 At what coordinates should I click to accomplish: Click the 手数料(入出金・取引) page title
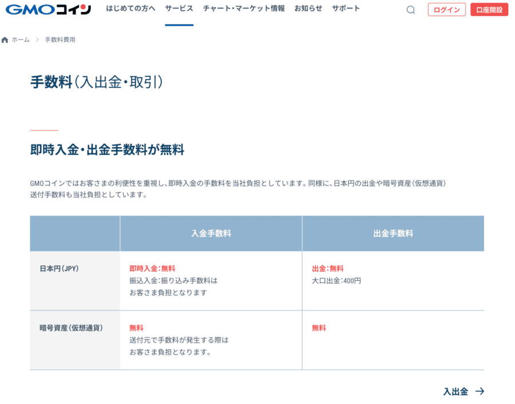click(x=97, y=82)
